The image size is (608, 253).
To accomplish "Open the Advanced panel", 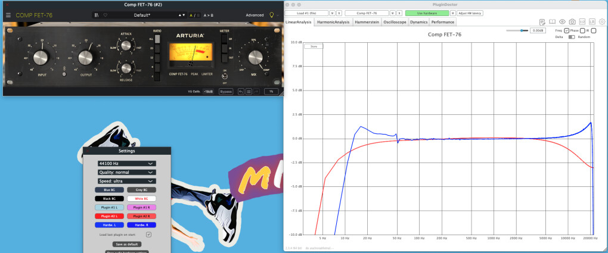I will coord(255,15).
